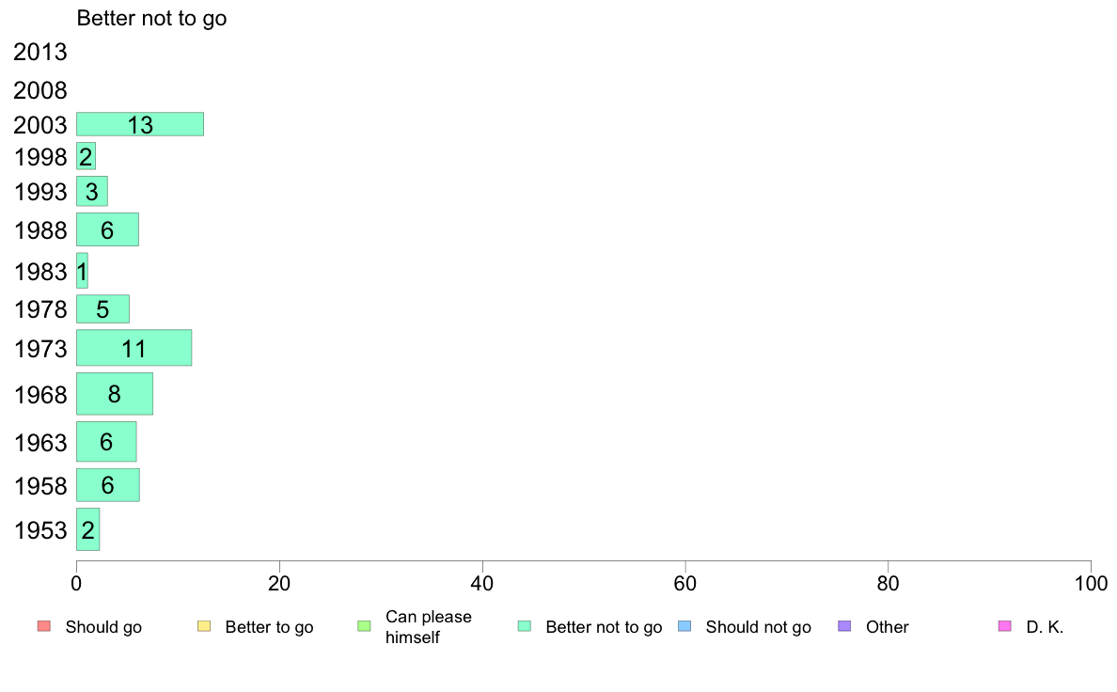
Task: Click the green Can please himself swatch
Action: point(364,626)
